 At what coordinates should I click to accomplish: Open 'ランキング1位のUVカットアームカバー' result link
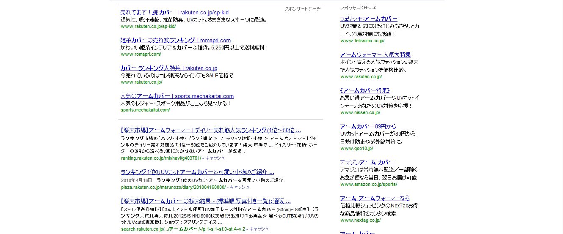click(197, 172)
